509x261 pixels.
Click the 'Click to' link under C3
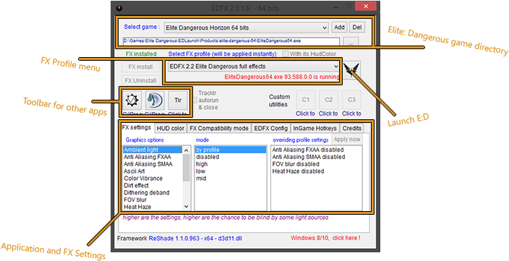coord(351,114)
